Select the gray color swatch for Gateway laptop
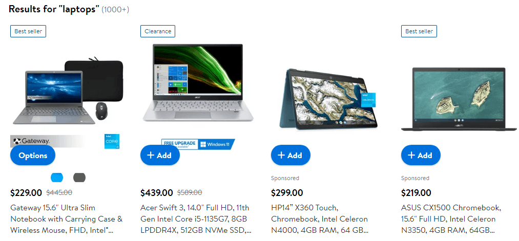 coord(79,178)
